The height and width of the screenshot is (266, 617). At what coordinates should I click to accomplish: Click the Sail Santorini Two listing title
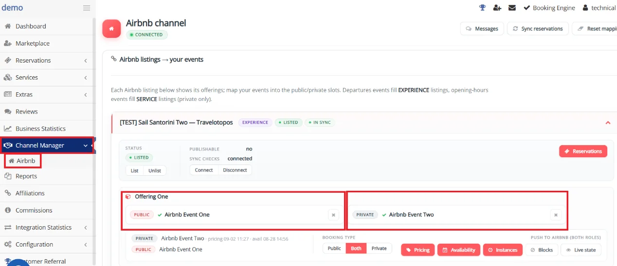click(x=176, y=122)
